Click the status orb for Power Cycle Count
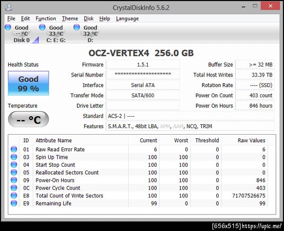This screenshot has height=231, width=284. [14, 188]
